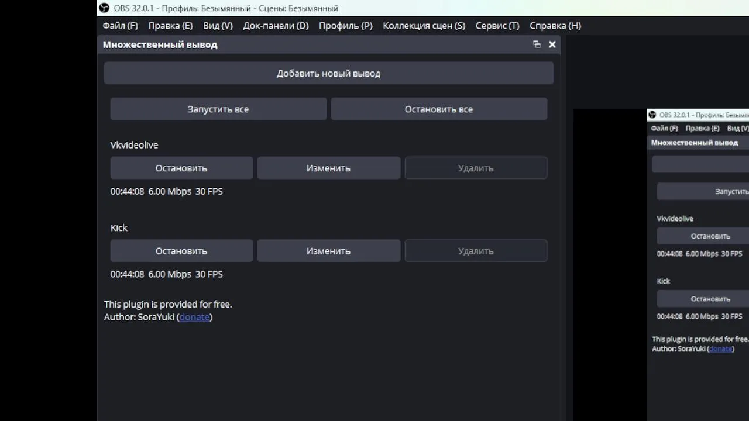The height and width of the screenshot is (421, 749).
Task: Open the Вид (V) menu
Action: click(218, 26)
